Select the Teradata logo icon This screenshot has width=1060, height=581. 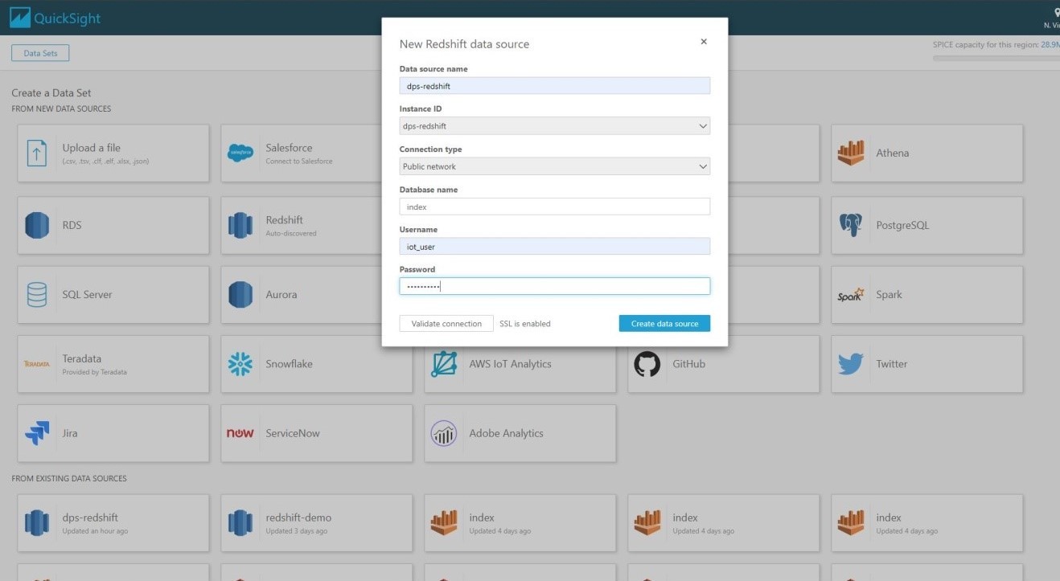(38, 364)
